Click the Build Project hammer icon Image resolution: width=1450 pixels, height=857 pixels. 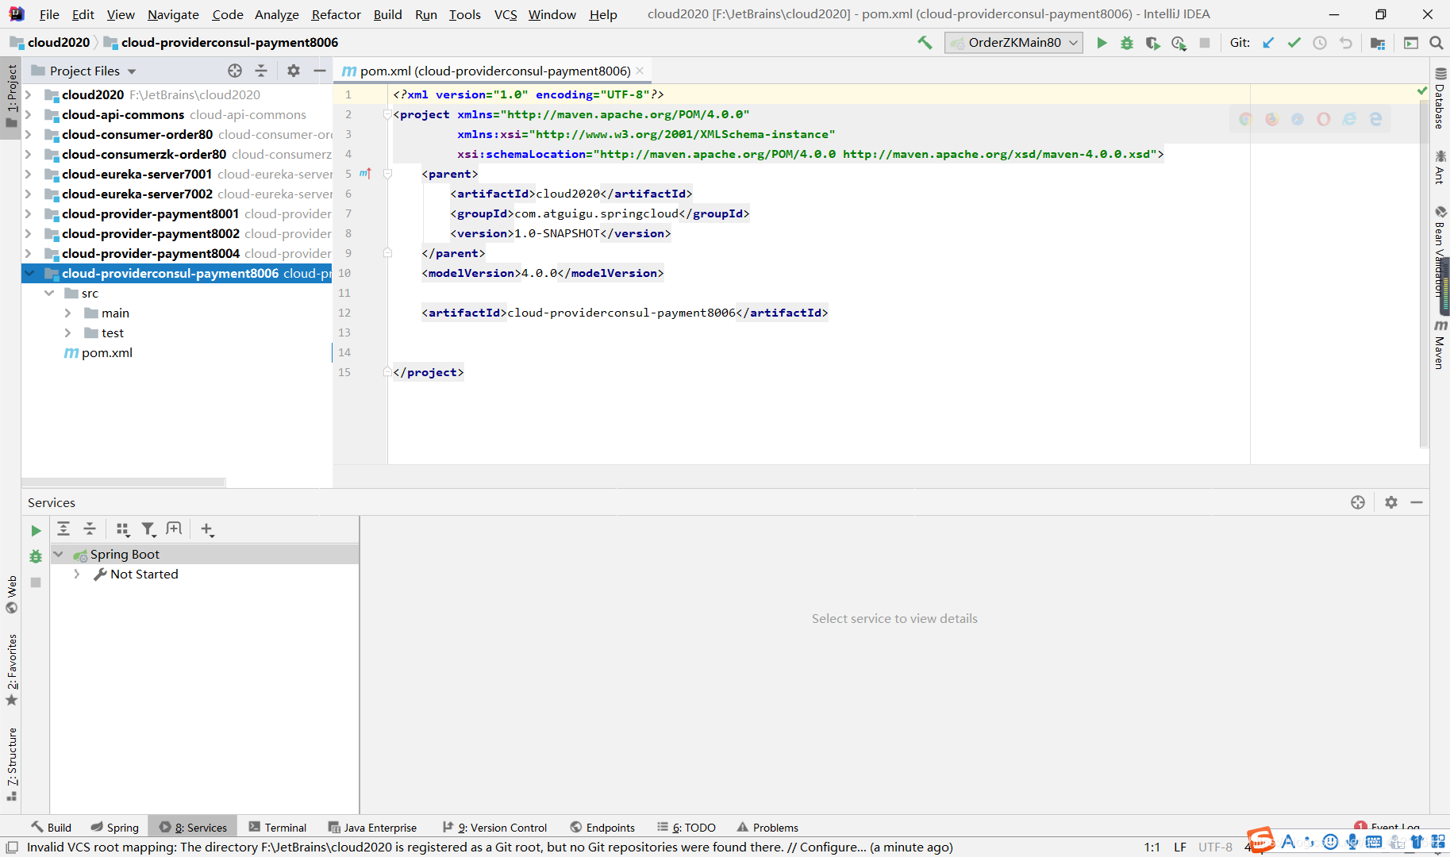[925, 43]
